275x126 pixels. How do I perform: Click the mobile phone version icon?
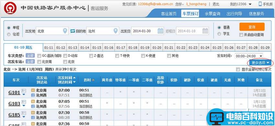[260, 4]
